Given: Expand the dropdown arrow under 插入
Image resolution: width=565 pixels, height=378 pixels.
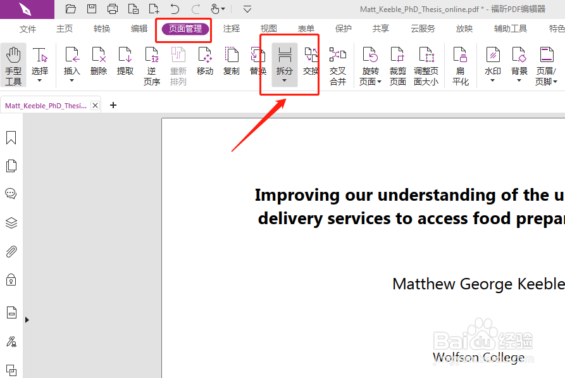Looking at the screenshot, I should point(71,80).
